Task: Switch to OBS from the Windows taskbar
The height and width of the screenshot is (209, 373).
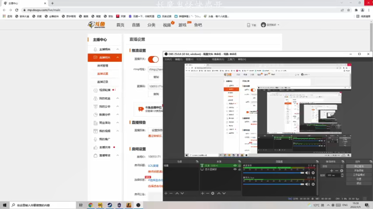Action: click(138, 205)
